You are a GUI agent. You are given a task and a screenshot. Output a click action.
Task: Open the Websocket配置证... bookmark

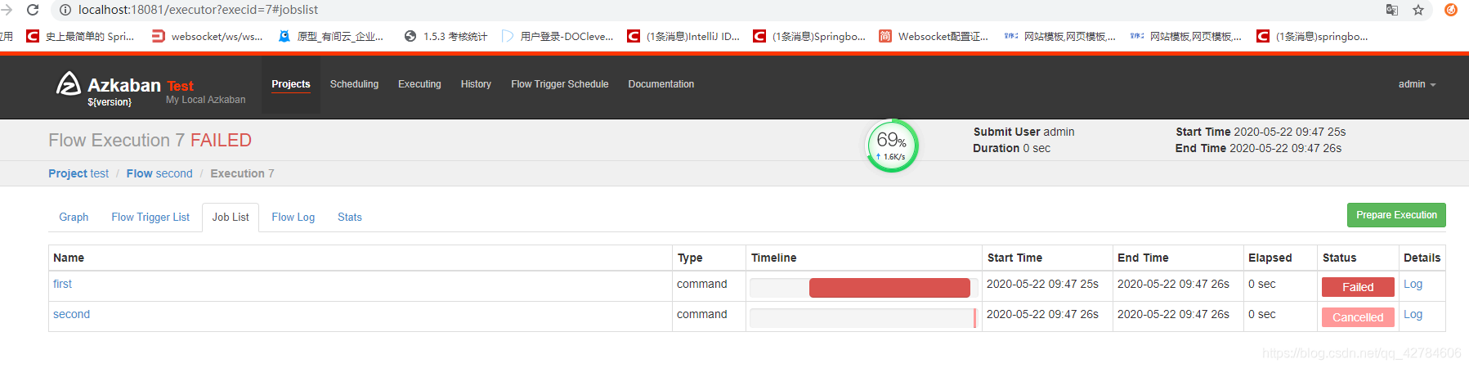tap(934, 36)
